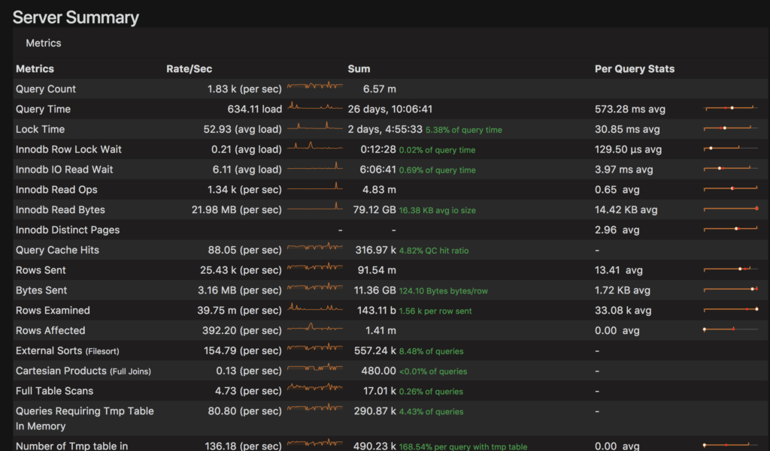Viewport: 770px width, 451px height.
Task: Click the 4.82% QC hit ratio text
Action: pos(435,251)
